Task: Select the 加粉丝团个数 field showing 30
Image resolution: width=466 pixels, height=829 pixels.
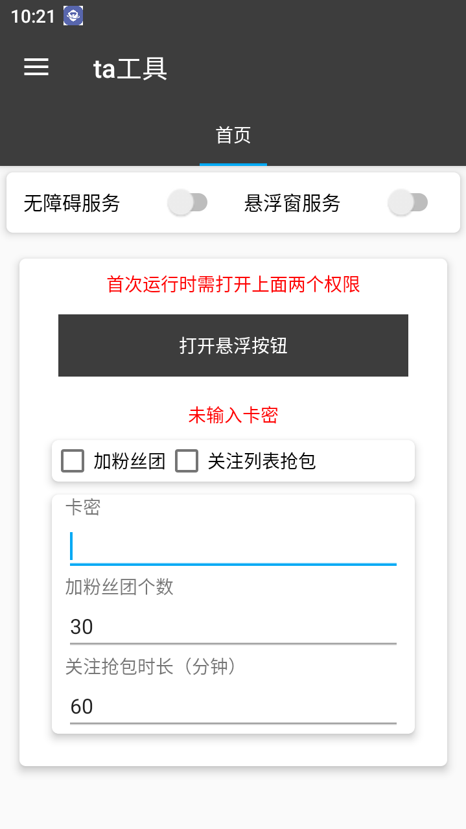Action: point(233,626)
